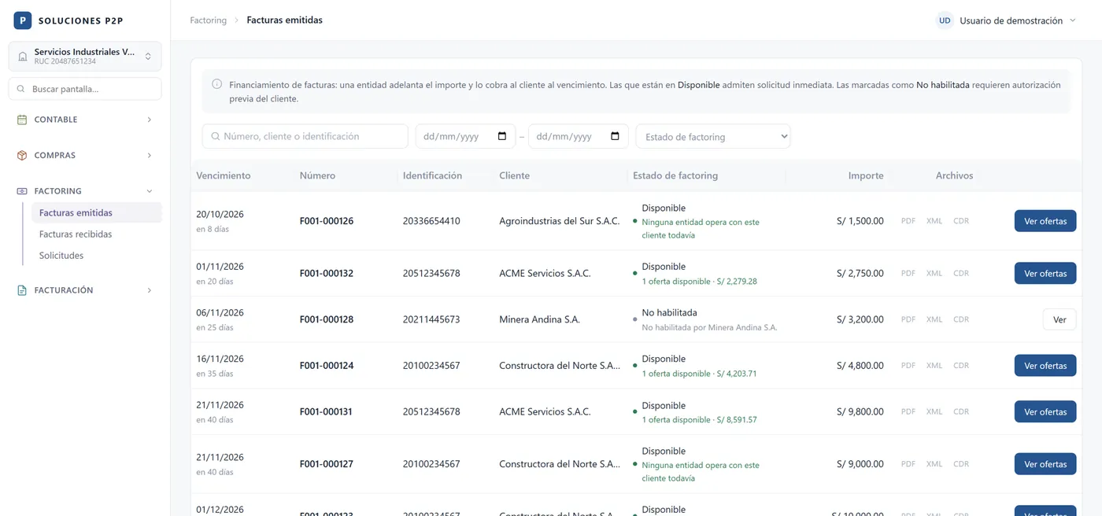Collapse the Factoring menu section
The height and width of the screenshot is (516, 1102).
[x=85, y=191]
